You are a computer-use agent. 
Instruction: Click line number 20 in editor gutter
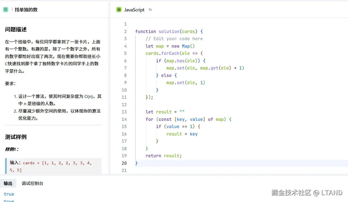(124, 163)
